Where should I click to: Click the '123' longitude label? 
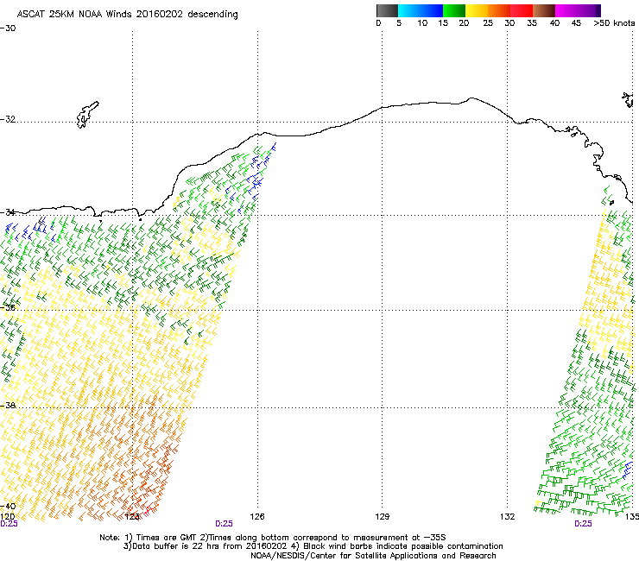132,517
